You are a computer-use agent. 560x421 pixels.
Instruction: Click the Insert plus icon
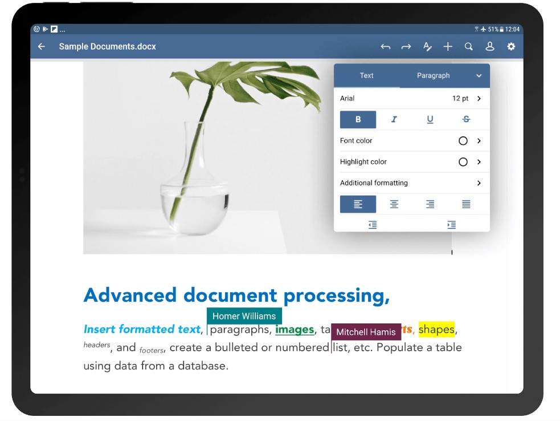[x=448, y=46]
